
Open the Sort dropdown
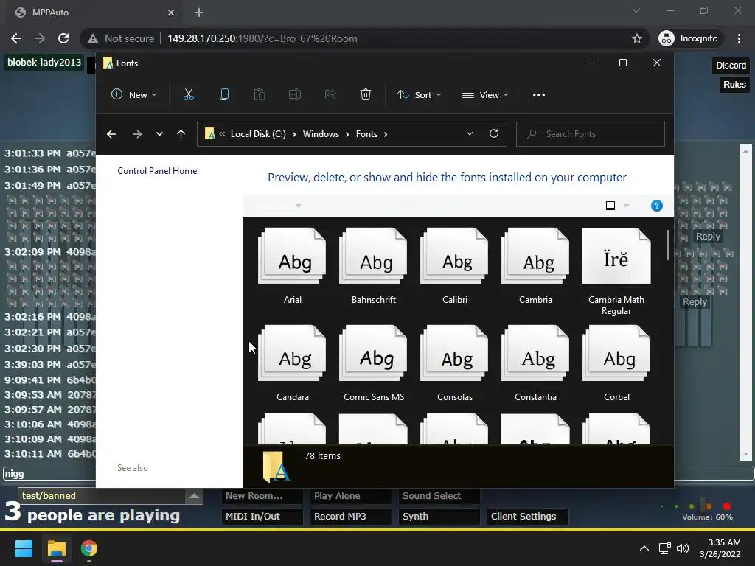point(419,95)
